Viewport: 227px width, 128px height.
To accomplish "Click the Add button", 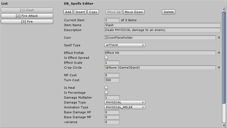I will (x=68, y=12).
